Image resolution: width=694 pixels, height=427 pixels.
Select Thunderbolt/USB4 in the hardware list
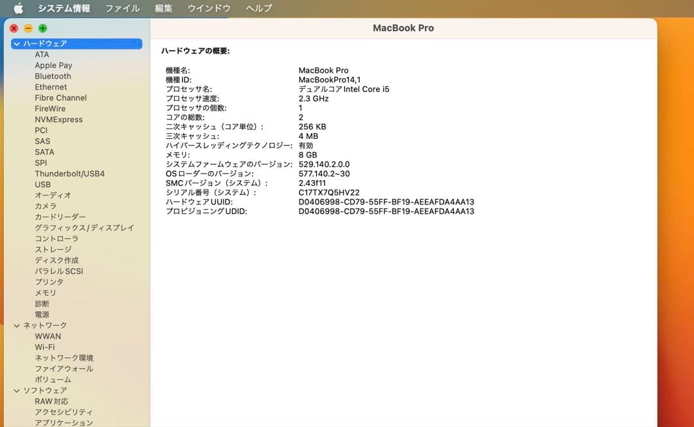(69, 174)
